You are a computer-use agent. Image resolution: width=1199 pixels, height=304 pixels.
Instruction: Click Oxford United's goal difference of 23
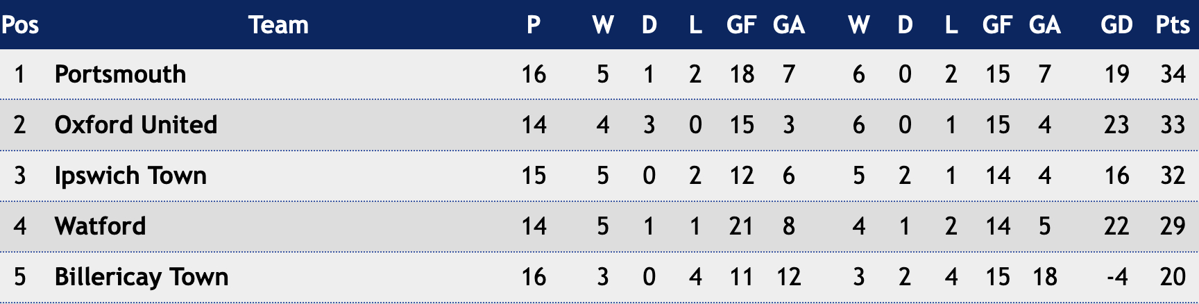tap(1116, 125)
